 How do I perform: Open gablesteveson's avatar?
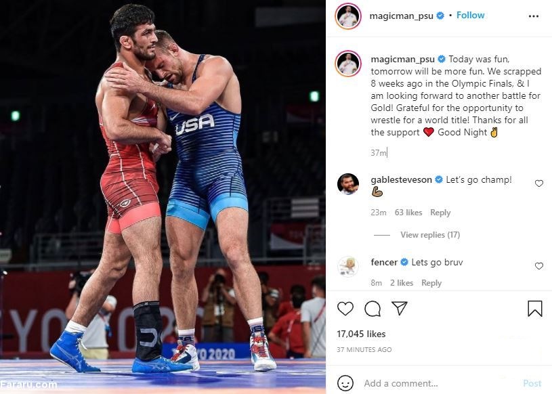348,184
